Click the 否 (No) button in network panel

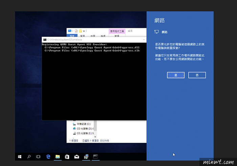coord(197,75)
